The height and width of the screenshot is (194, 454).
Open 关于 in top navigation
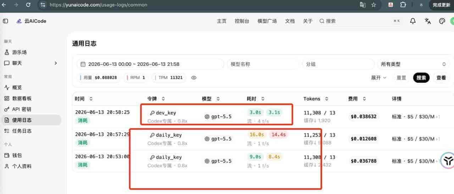[308, 21]
